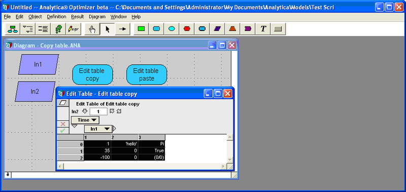Open the In1 column index dropdown

click(98, 129)
